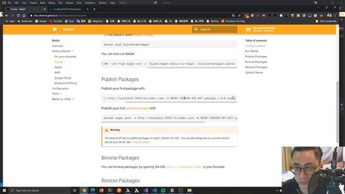This screenshot has height=194, width=345.
Task: Collapse the Getting Started nav section
Action: 63,51
